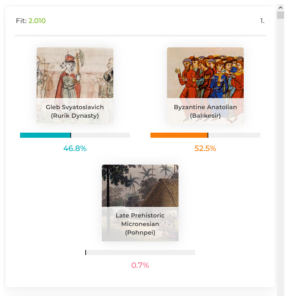Click the teal Gleb Svyatoslavich percentage bar
Image resolution: width=288 pixels, height=296 pixels.
[45, 135]
